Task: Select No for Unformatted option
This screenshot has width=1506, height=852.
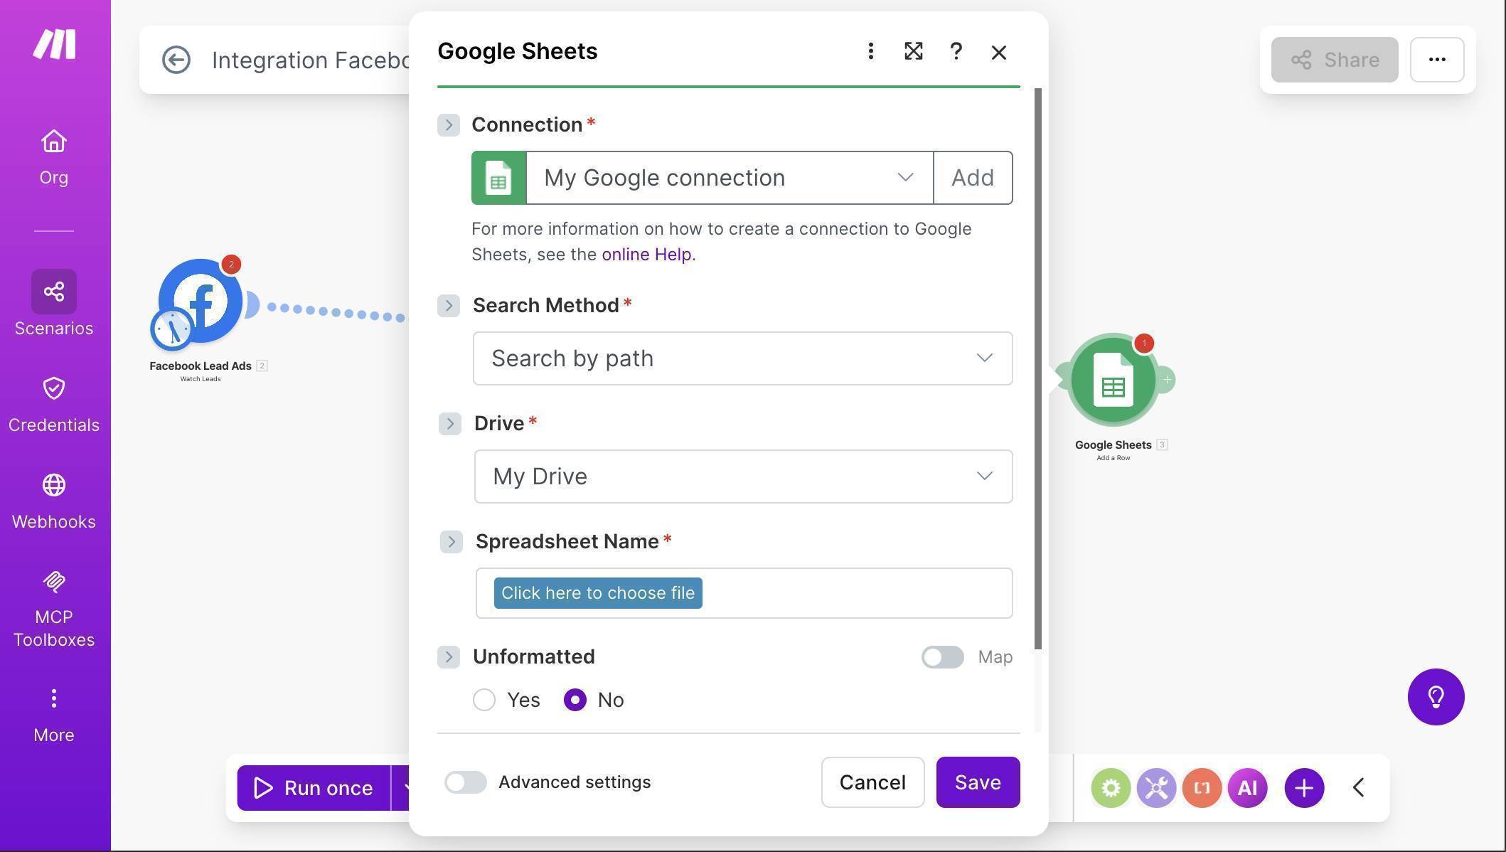Action: click(x=575, y=700)
